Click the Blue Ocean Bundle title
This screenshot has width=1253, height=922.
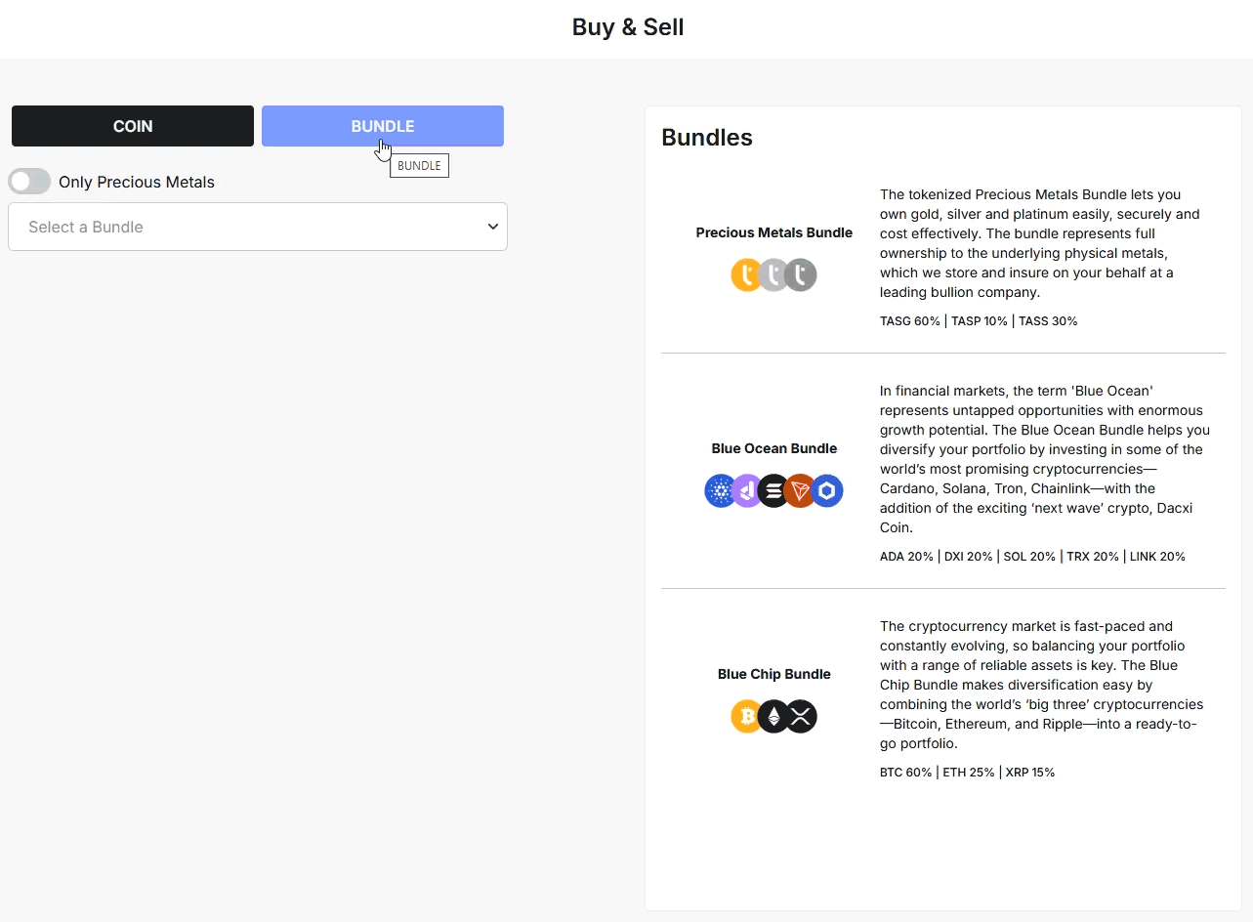tap(774, 448)
